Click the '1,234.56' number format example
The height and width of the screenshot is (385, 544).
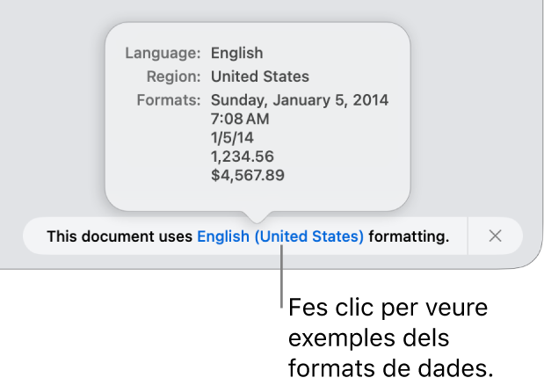click(243, 156)
